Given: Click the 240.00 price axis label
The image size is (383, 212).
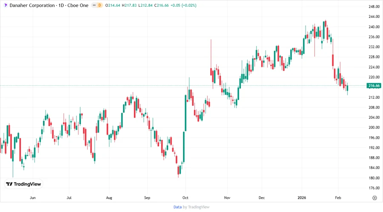Looking at the screenshot, I should pos(374,27).
